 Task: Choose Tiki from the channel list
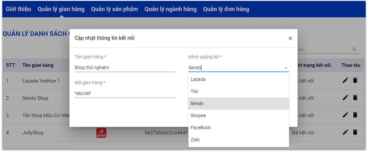click(x=239, y=92)
